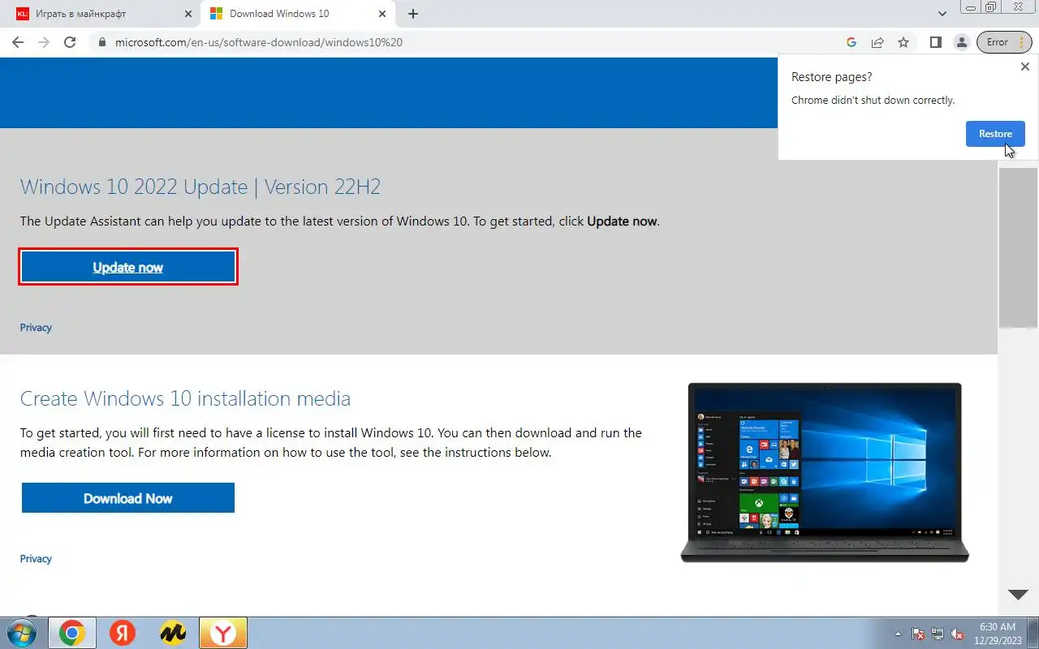Go forward with the forward arrow

pyautogui.click(x=44, y=42)
